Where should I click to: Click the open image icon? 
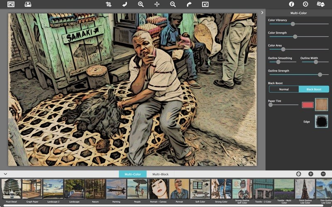click(11, 4)
